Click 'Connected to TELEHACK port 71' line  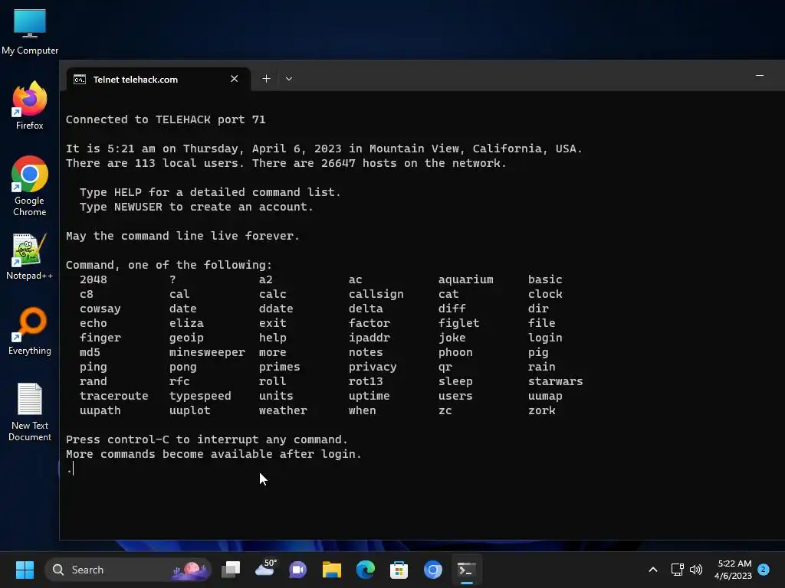[166, 119]
